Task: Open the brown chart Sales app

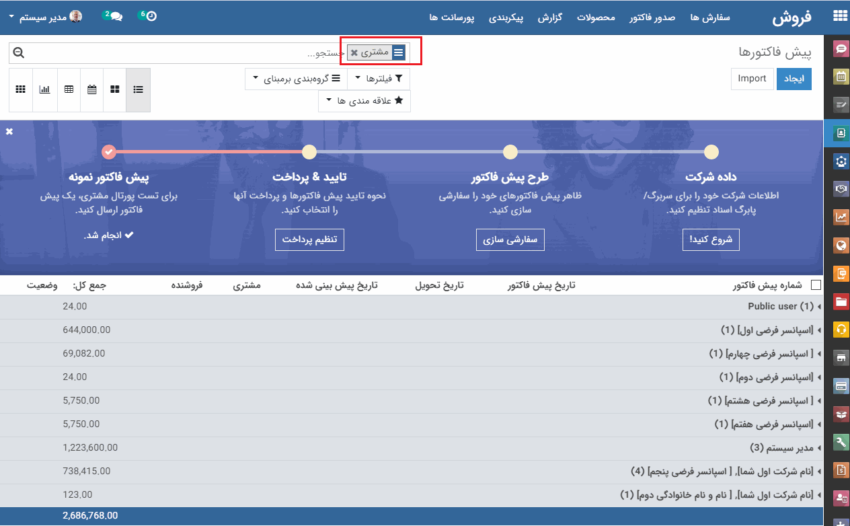Action: coord(840,217)
